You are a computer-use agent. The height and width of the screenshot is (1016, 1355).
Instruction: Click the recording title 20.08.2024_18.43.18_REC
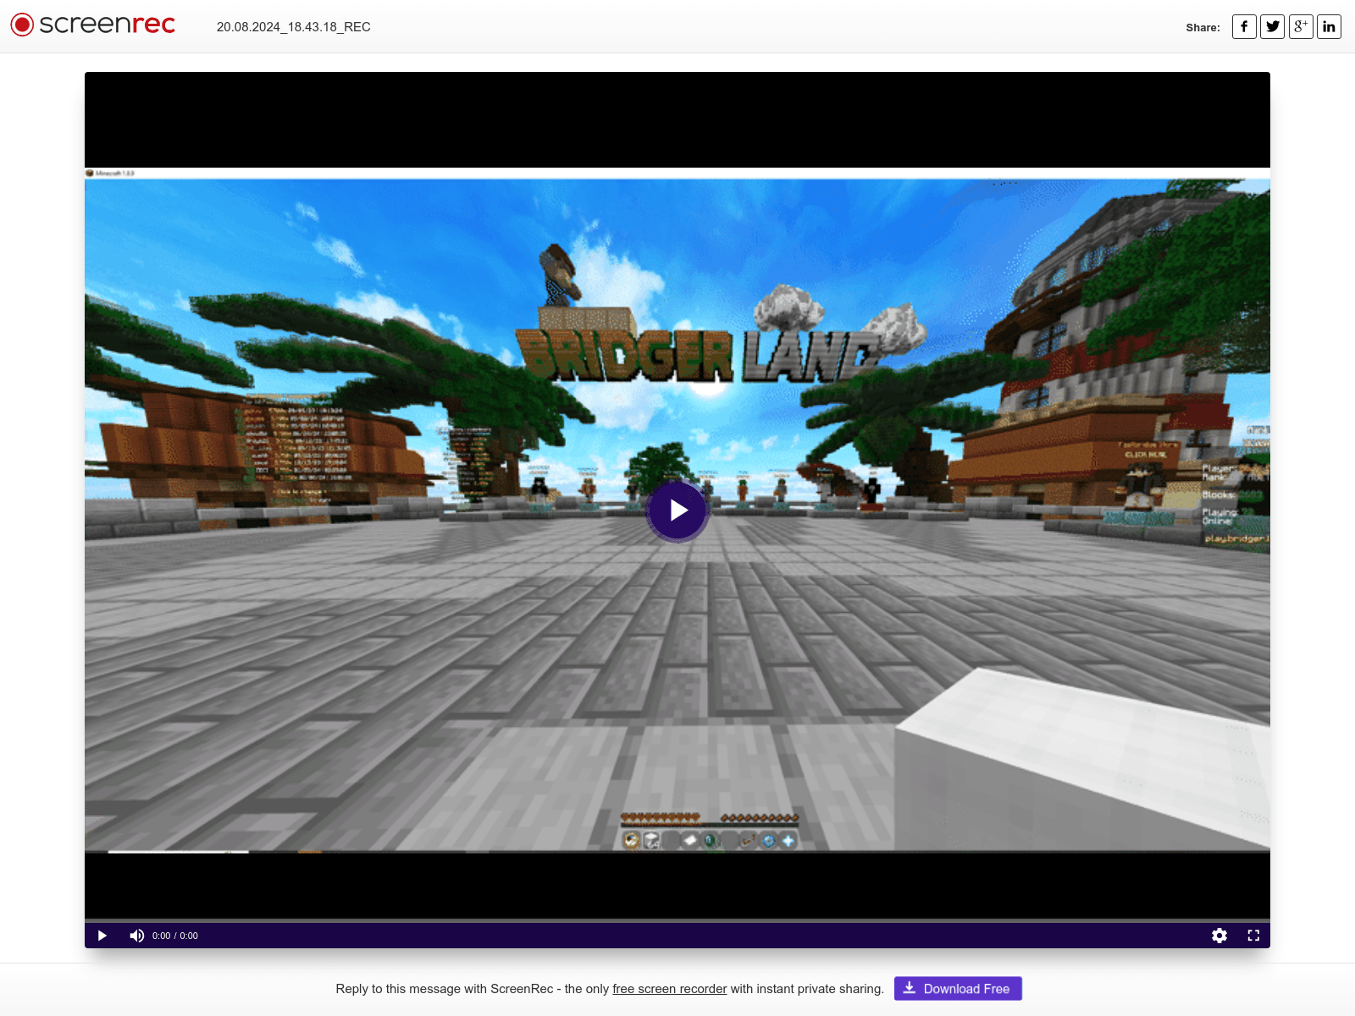(294, 27)
